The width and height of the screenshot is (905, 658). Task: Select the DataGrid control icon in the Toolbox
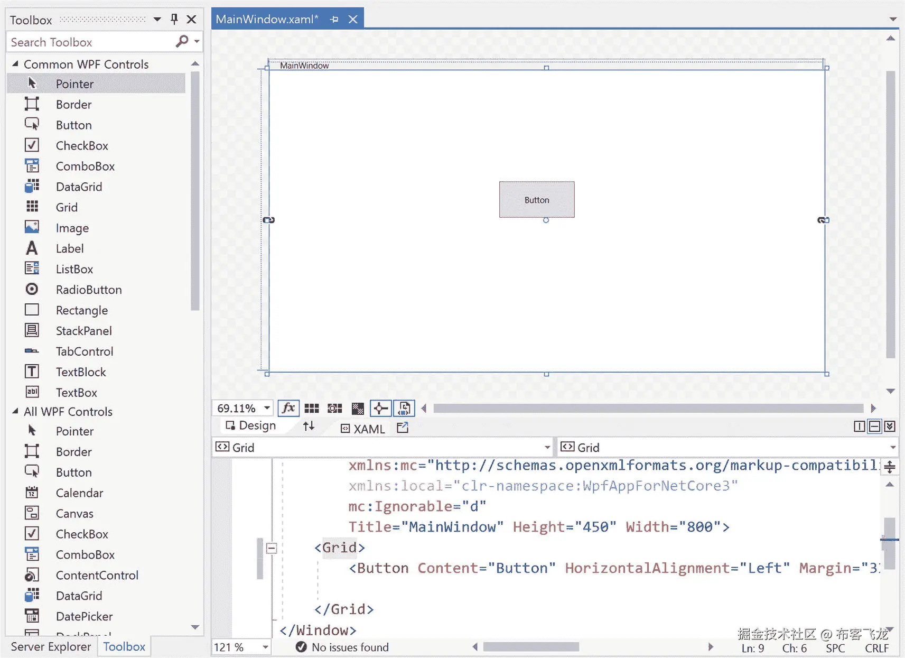[32, 186]
